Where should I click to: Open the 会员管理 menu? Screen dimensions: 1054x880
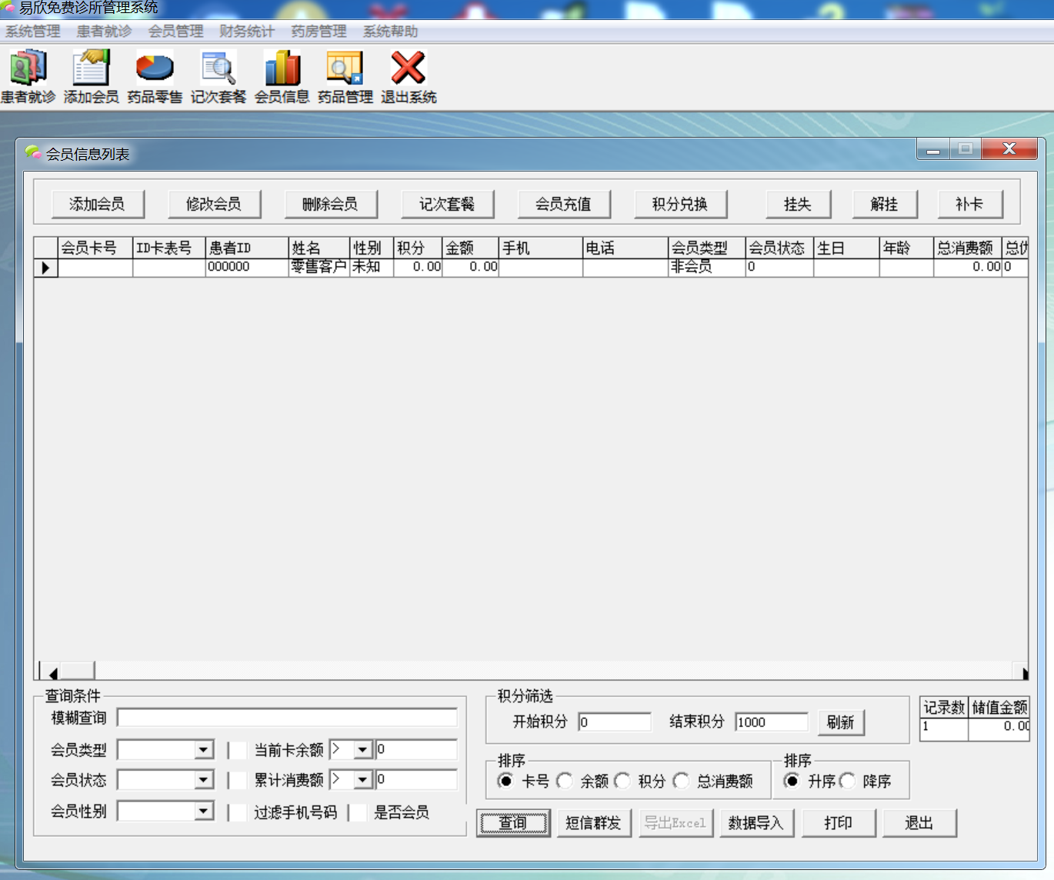tap(177, 32)
